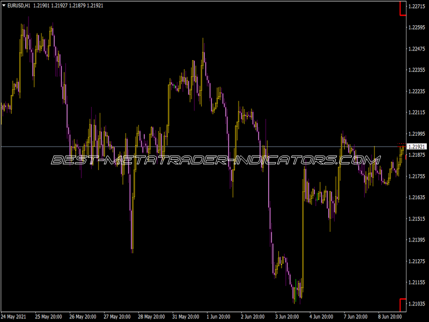Click the 1.22475 price scale label
The width and height of the screenshot is (429, 322).
click(417, 49)
